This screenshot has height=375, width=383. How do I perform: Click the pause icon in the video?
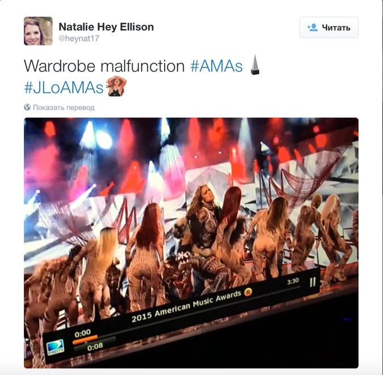pos(313,282)
